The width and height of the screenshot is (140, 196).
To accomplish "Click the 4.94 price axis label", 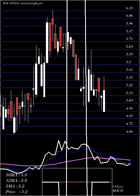I will [x=129, y=108].
